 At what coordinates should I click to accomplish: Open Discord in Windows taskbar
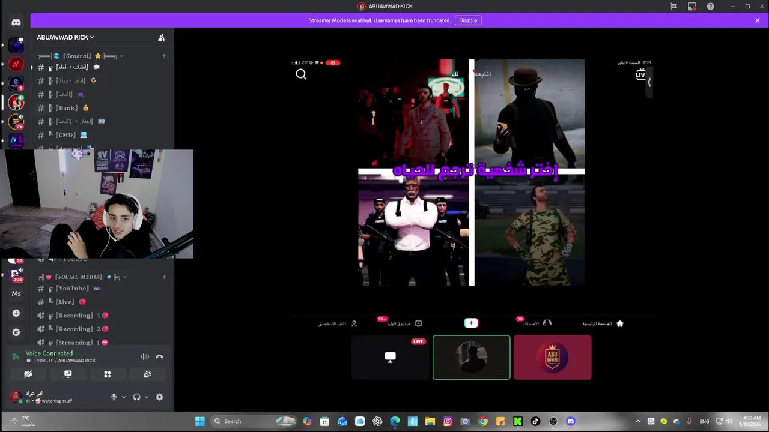pyautogui.click(x=570, y=421)
